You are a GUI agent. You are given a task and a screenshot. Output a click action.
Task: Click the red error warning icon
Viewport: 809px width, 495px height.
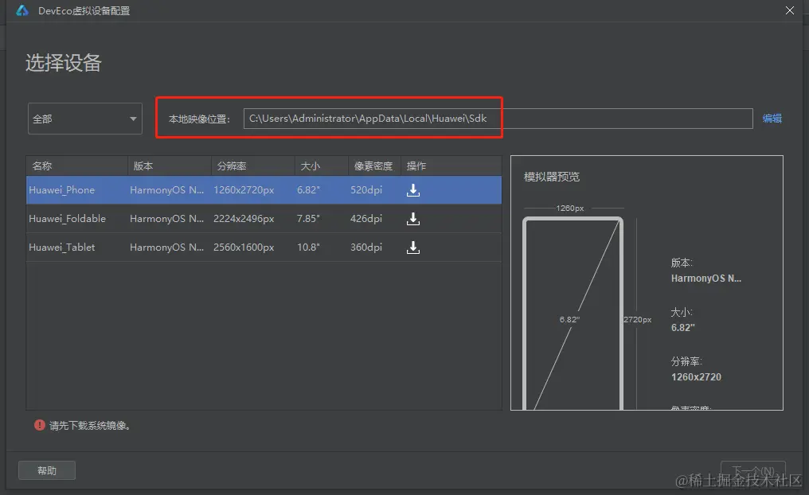point(40,425)
